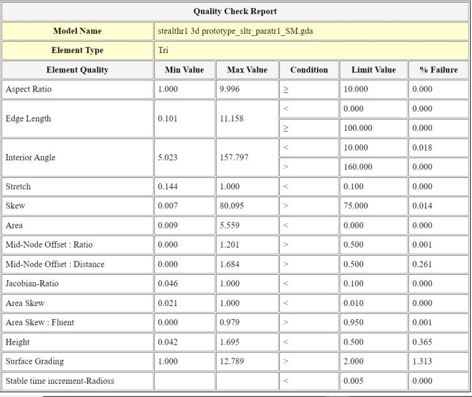Image resolution: width=472 pixels, height=397 pixels.
Task: Click Skew limit value 75.000
Action: (x=356, y=206)
